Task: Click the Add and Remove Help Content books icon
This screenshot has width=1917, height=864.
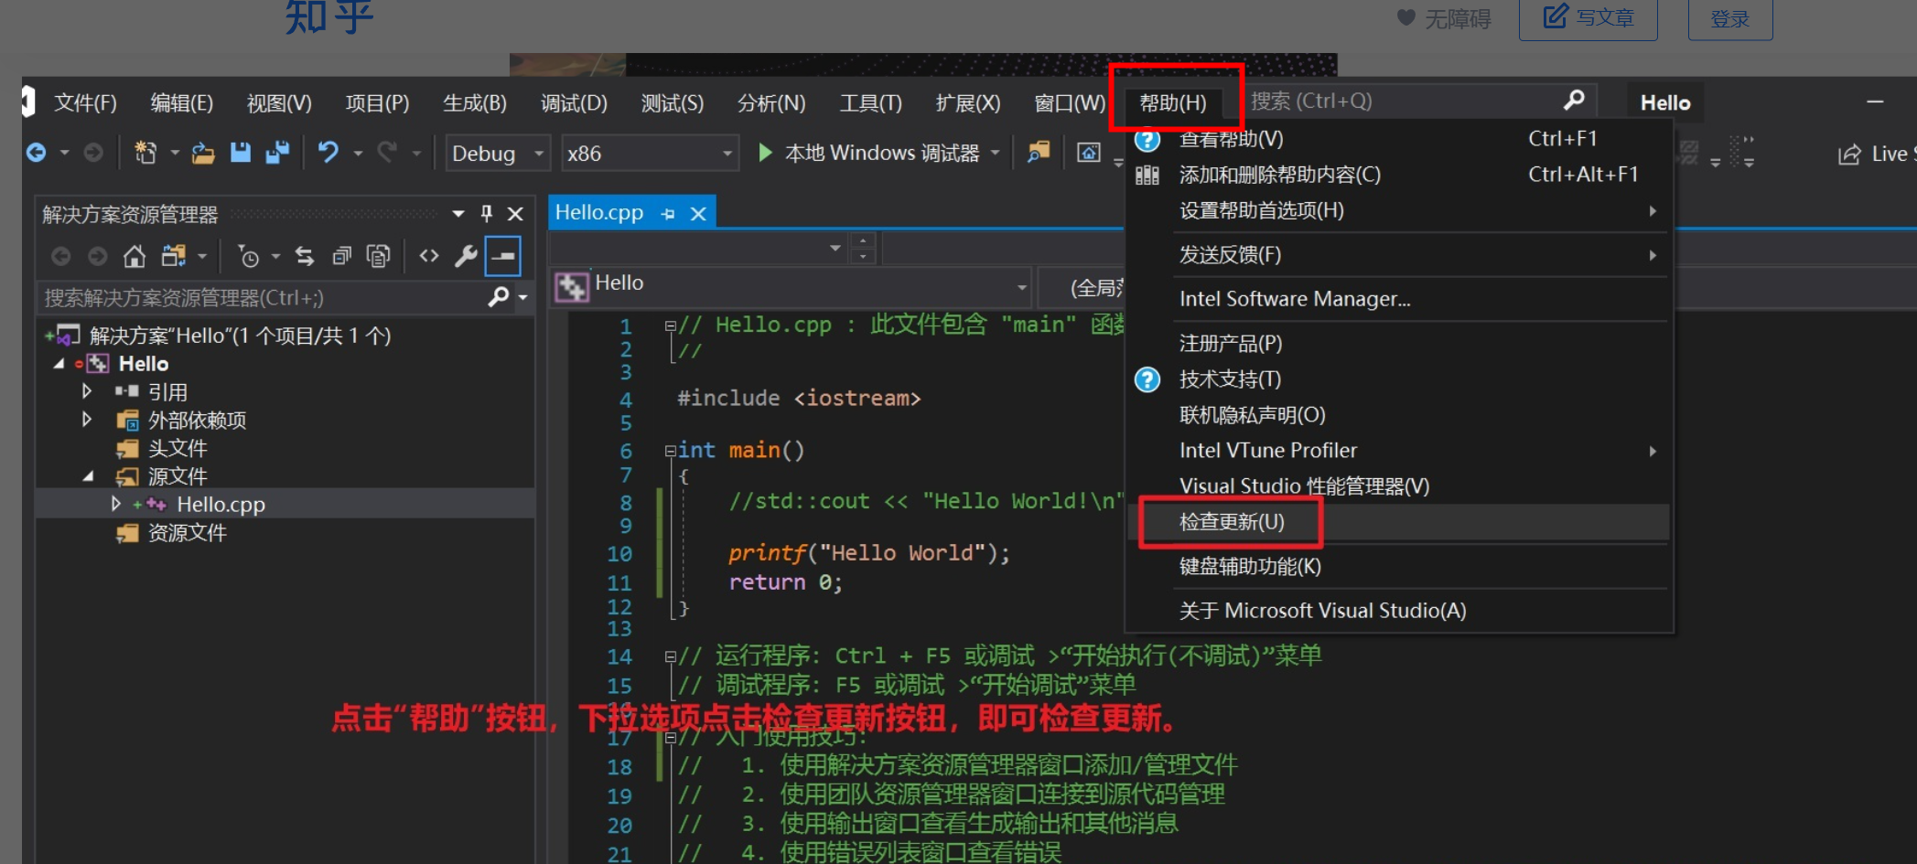Action: click(1147, 175)
